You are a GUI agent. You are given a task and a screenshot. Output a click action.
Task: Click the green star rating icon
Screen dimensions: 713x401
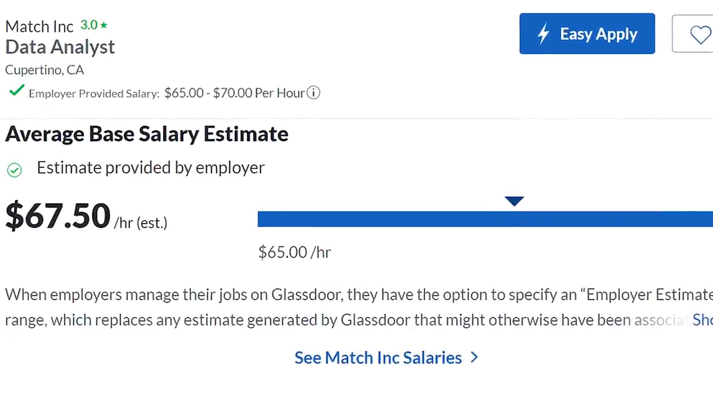104,25
